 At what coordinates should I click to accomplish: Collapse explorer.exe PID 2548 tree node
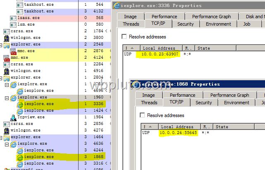coord(1,45)
